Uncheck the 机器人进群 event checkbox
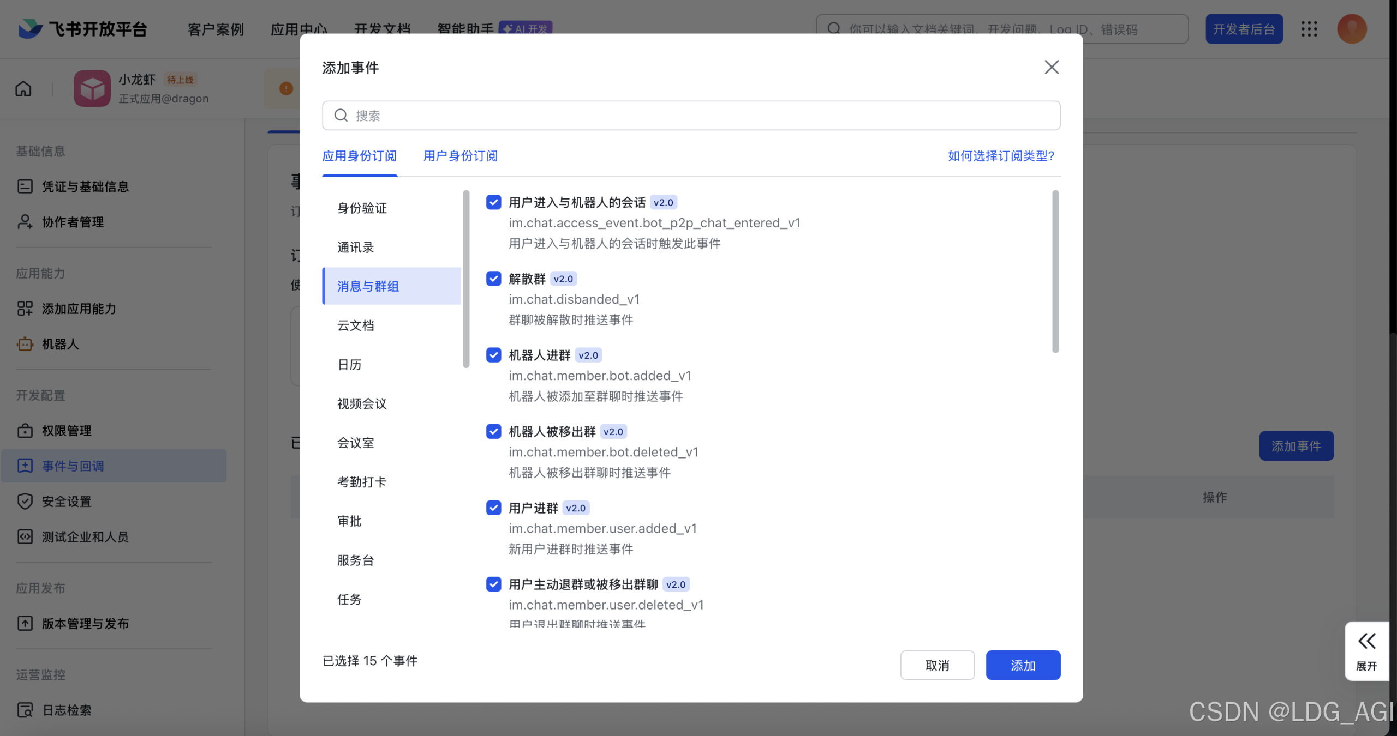Viewport: 1397px width, 736px height. 493,355
